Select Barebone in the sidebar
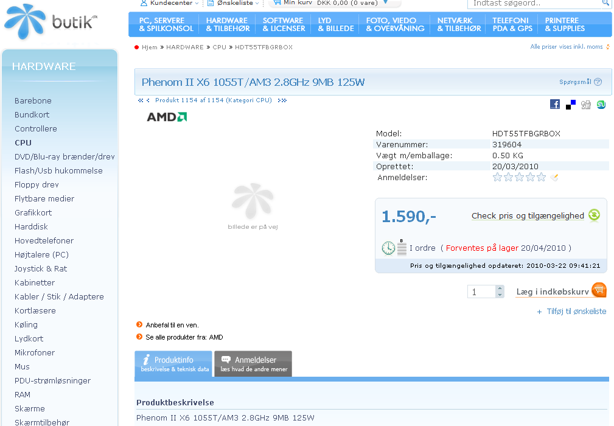The image size is (614, 426). pos(33,100)
